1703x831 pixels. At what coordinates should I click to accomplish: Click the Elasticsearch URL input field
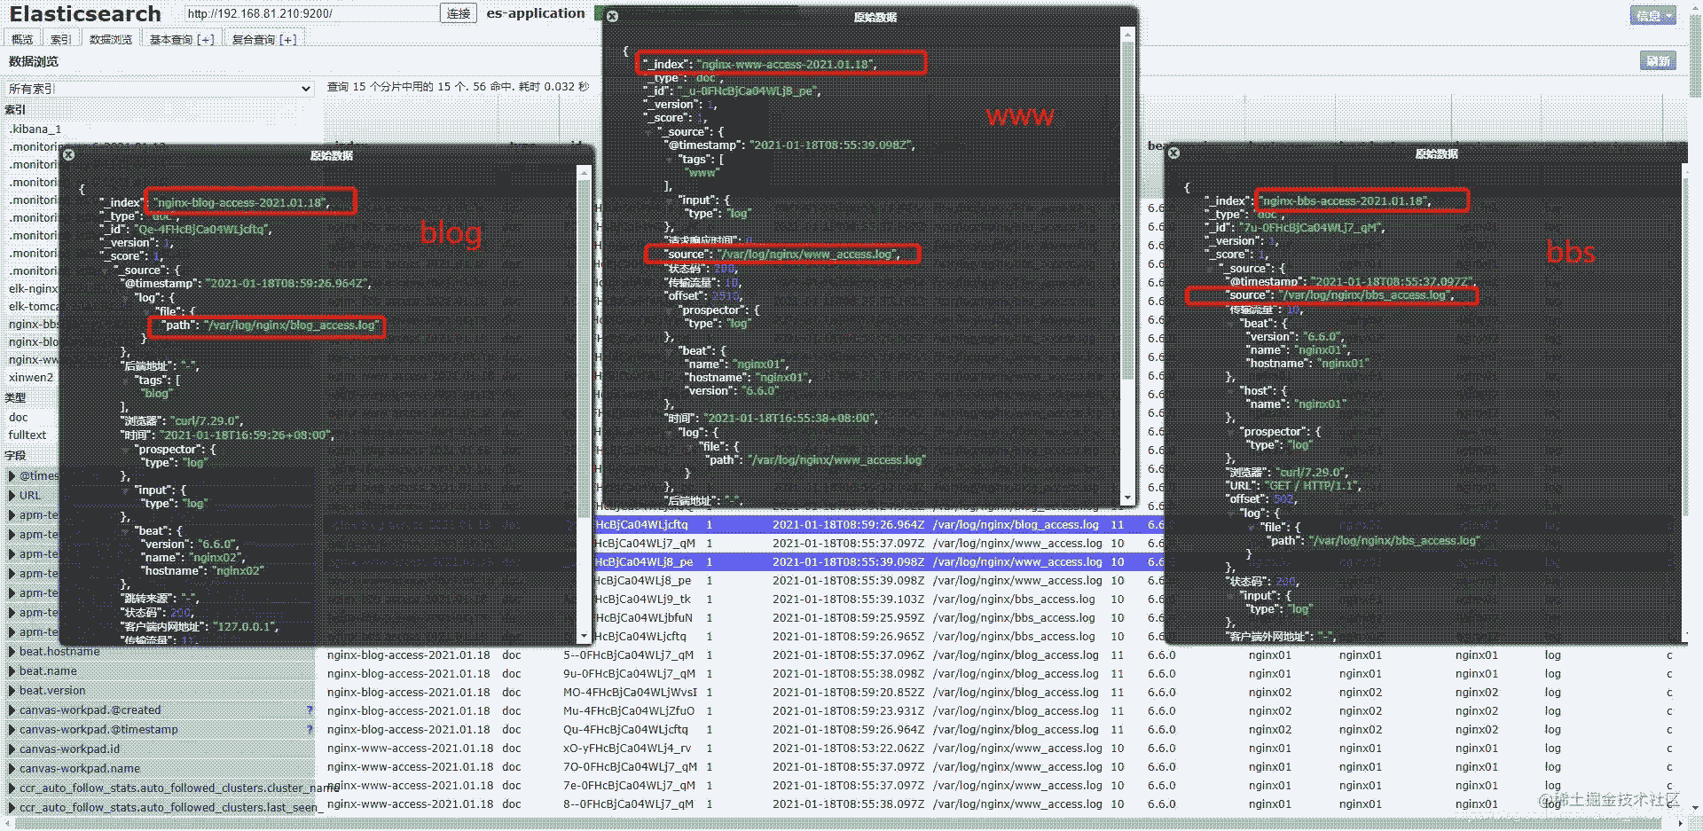click(310, 13)
